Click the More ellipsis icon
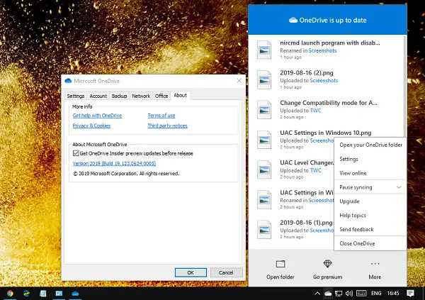The width and height of the screenshot is (425, 300). 375,264
